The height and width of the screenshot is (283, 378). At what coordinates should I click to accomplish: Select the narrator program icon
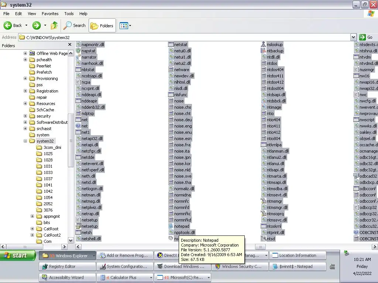click(78, 57)
